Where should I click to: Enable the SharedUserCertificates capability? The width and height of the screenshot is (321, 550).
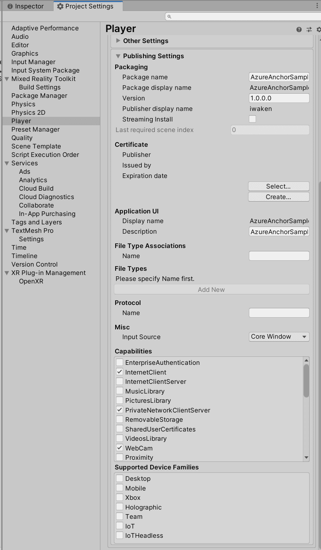click(x=120, y=429)
